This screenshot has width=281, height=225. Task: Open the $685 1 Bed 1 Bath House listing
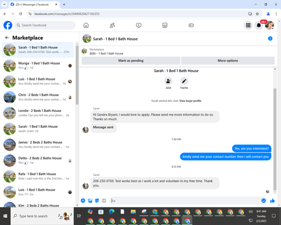(x=106, y=53)
